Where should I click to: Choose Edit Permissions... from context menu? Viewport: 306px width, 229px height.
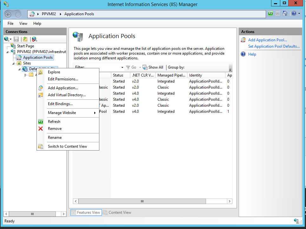click(63, 79)
